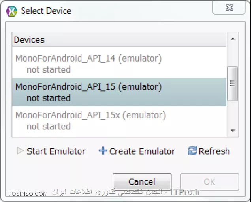Click the Refresh label
This screenshot has width=252, height=202.
214,151
